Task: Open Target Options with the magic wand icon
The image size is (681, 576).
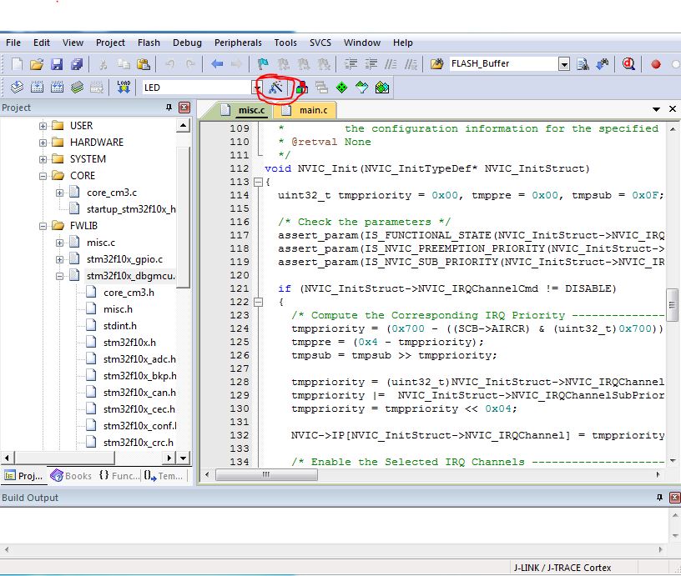Action: pyautogui.click(x=276, y=88)
